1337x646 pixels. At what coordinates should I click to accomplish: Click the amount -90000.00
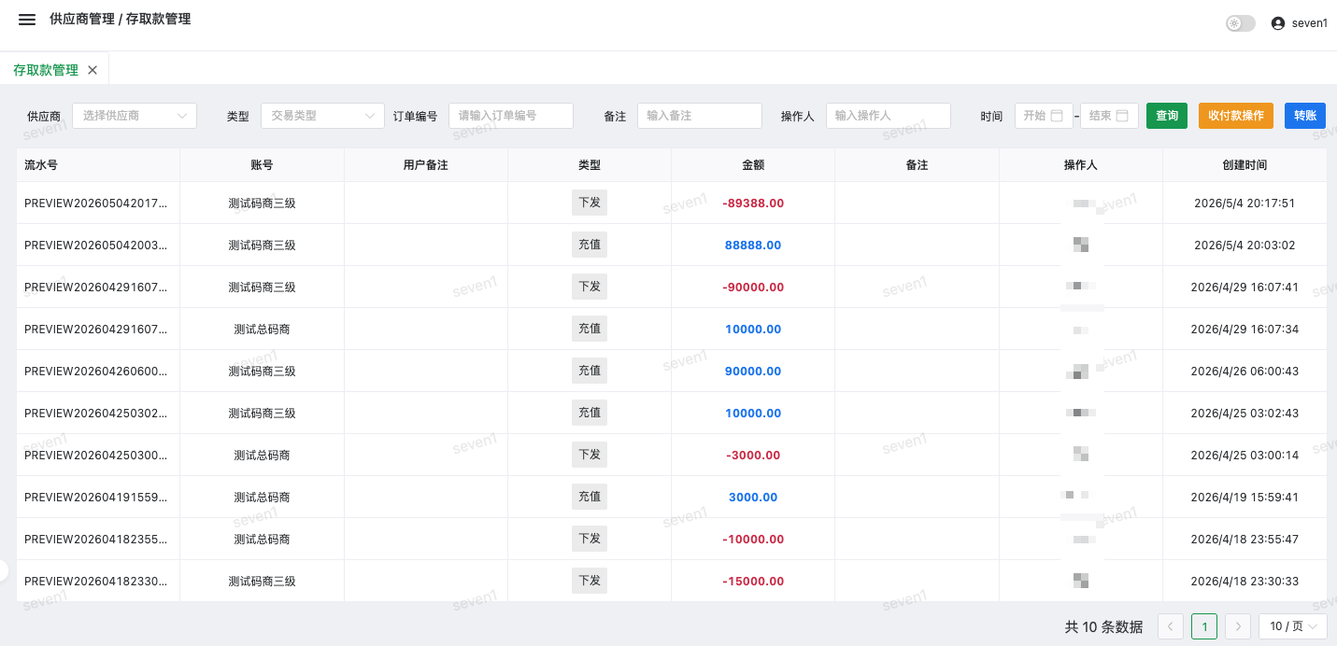click(x=753, y=288)
